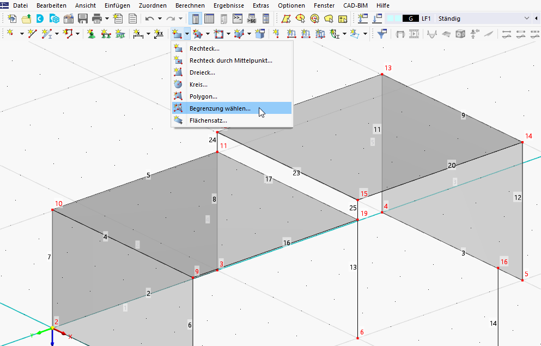Open the Berechnen menu

coord(190,5)
